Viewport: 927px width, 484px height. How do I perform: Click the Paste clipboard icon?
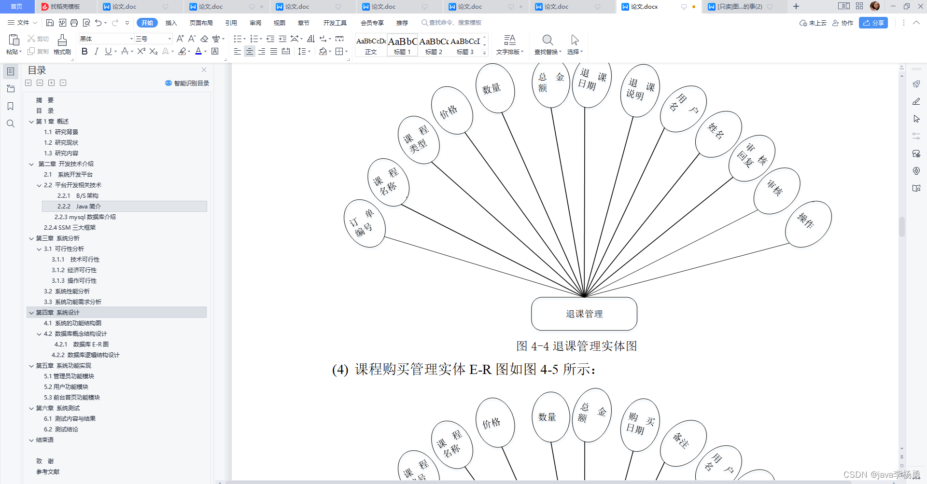coord(14,40)
